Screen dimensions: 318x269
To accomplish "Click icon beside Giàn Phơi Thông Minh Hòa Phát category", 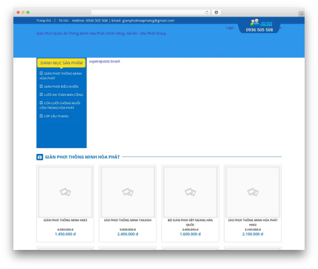I will point(41,73).
